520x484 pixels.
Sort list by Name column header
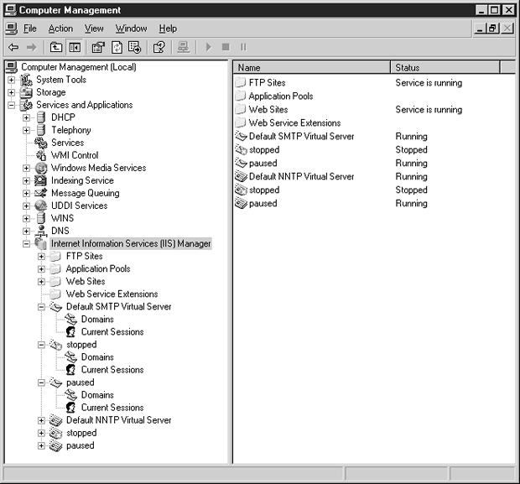coord(310,67)
